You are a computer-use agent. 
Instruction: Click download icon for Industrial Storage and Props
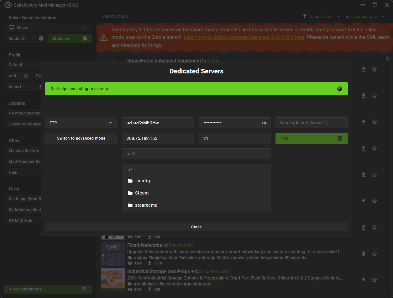(364, 280)
